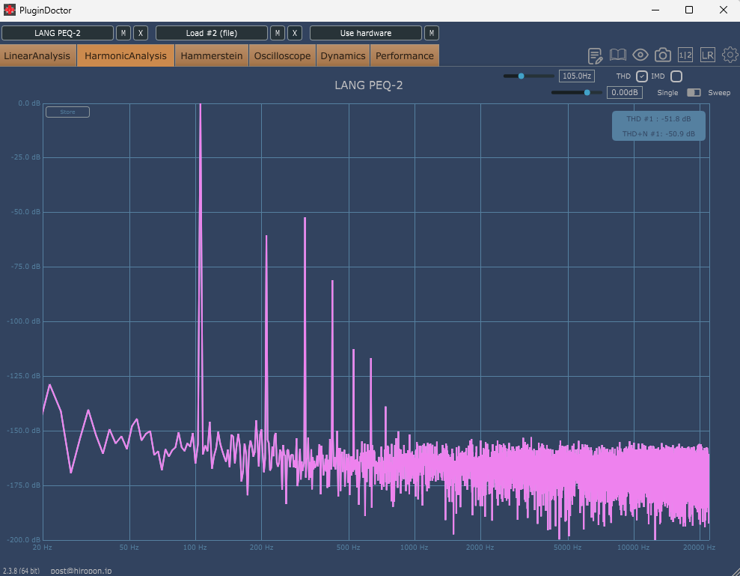
Task: Click the 1|2 compare icon
Action: tap(685, 55)
